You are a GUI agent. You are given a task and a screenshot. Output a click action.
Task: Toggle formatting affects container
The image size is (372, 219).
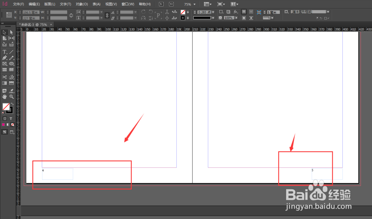5,119
